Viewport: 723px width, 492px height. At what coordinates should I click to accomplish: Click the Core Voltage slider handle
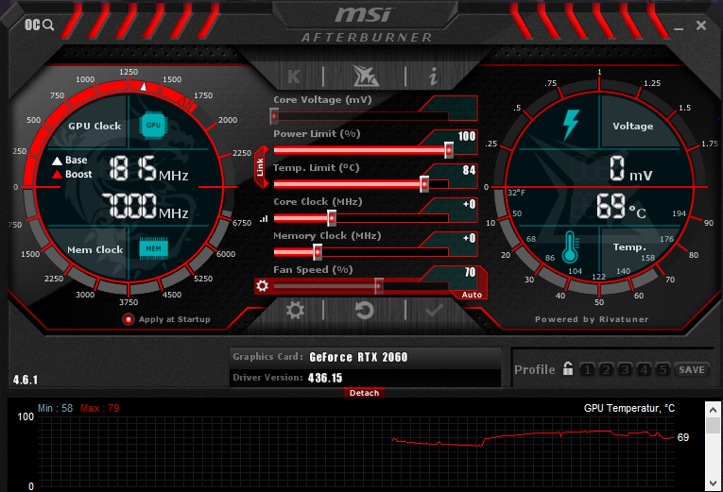274,116
